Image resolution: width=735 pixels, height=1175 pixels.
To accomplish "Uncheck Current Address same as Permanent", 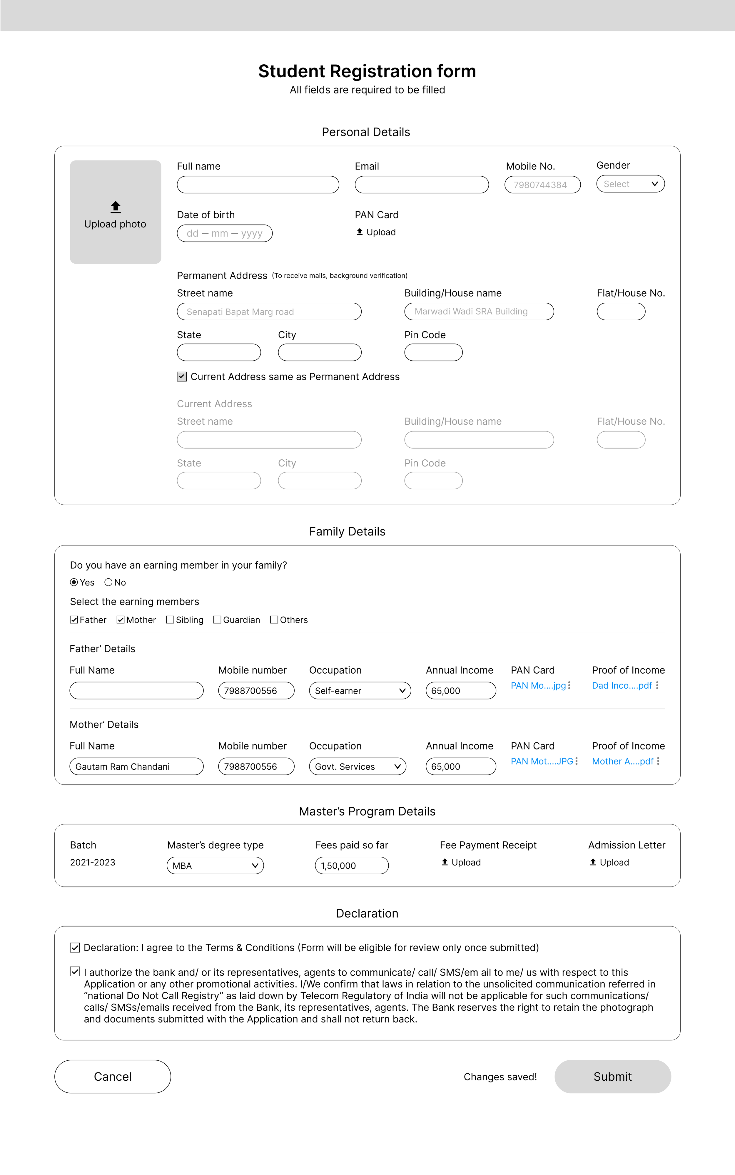I will click(x=182, y=376).
